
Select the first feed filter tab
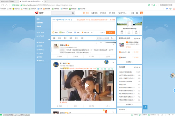54,38
